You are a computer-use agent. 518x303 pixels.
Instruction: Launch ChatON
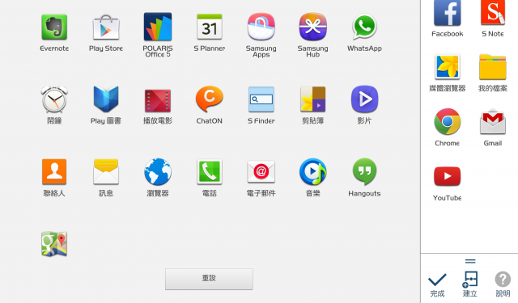[x=210, y=99]
